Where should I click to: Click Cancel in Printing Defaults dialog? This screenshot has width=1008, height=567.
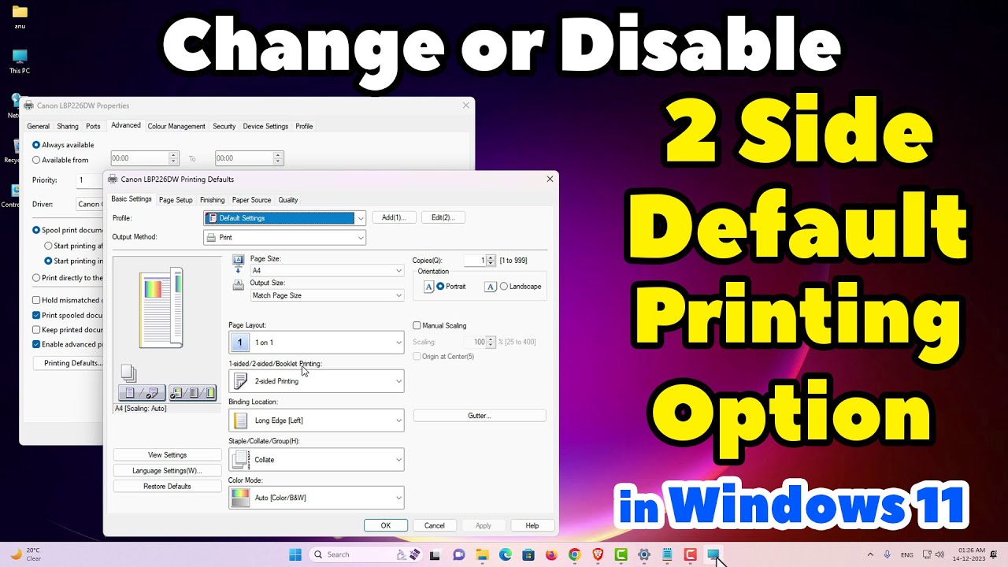(x=435, y=525)
